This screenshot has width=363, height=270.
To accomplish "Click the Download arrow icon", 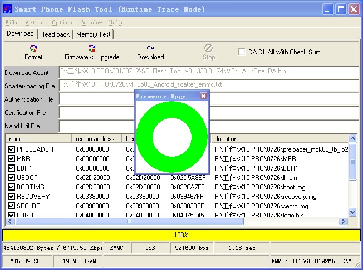I will [x=150, y=49].
